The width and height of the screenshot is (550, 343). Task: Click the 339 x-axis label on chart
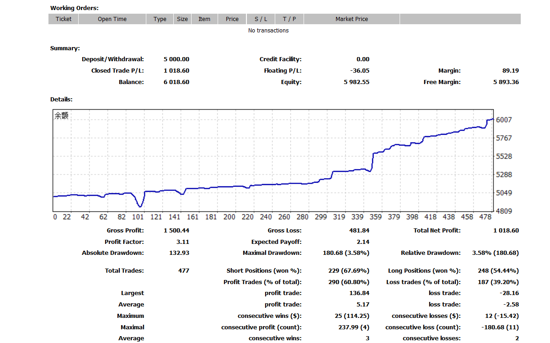tap(357, 217)
